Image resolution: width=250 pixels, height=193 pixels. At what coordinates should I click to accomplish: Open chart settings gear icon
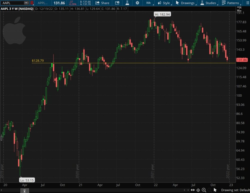[137, 3]
